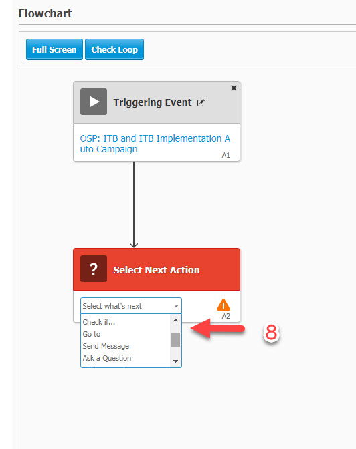Screen dimensions: 356x449
Task: Open the Select what's next dropdown
Action: click(131, 306)
